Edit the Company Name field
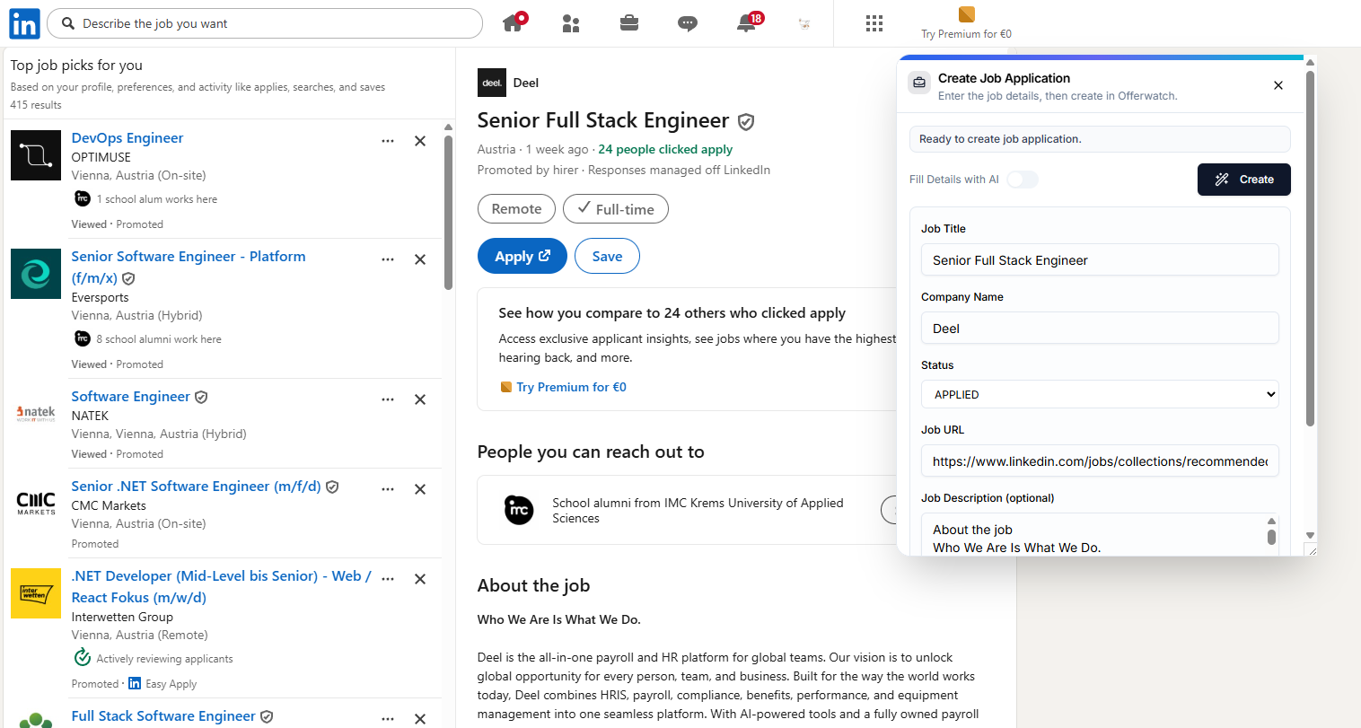The image size is (1361, 728). click(1100, 329)
